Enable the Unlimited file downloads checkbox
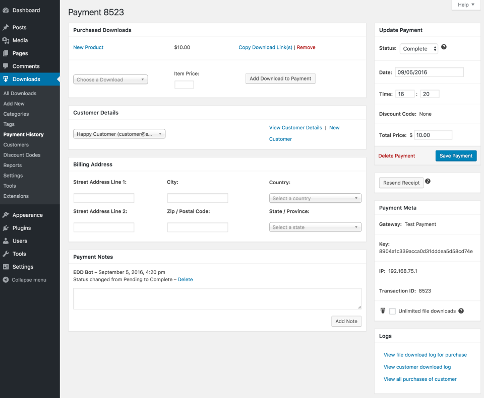This screenshot has width=484, height=398. click(x=393, y=311)
